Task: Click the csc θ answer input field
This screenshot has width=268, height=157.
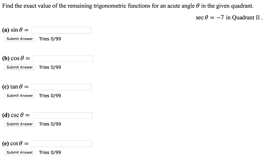Action: [x=62, y=115]
